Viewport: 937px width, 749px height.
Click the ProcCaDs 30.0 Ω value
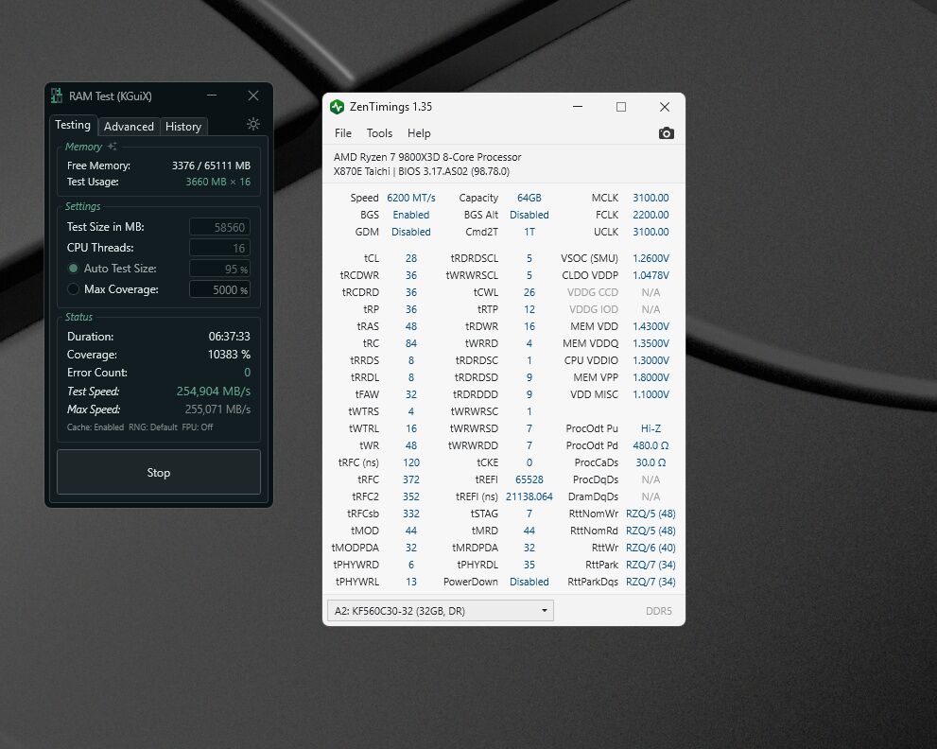pos(651,462)
